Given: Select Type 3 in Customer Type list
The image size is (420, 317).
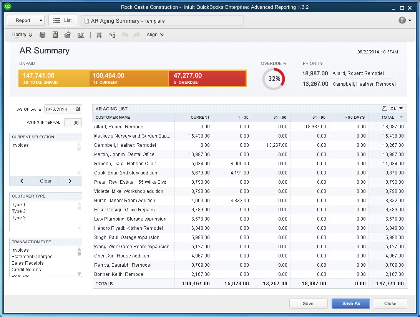Looking at the screenshot, I should [18, 217].
